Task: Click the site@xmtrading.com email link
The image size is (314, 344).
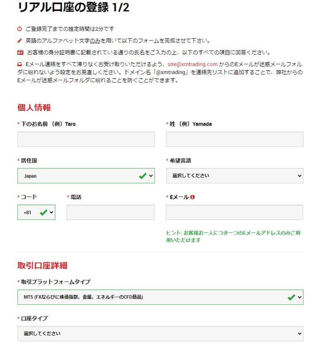Action: (192, 64)
